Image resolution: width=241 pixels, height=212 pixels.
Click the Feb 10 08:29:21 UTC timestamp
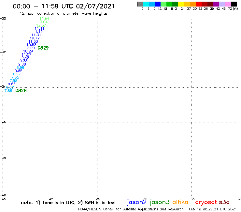coord(213,209)
